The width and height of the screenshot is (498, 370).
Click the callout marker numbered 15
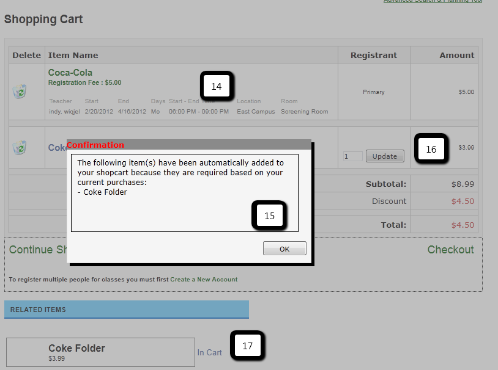pyautogui.click(x=269, y=216)
